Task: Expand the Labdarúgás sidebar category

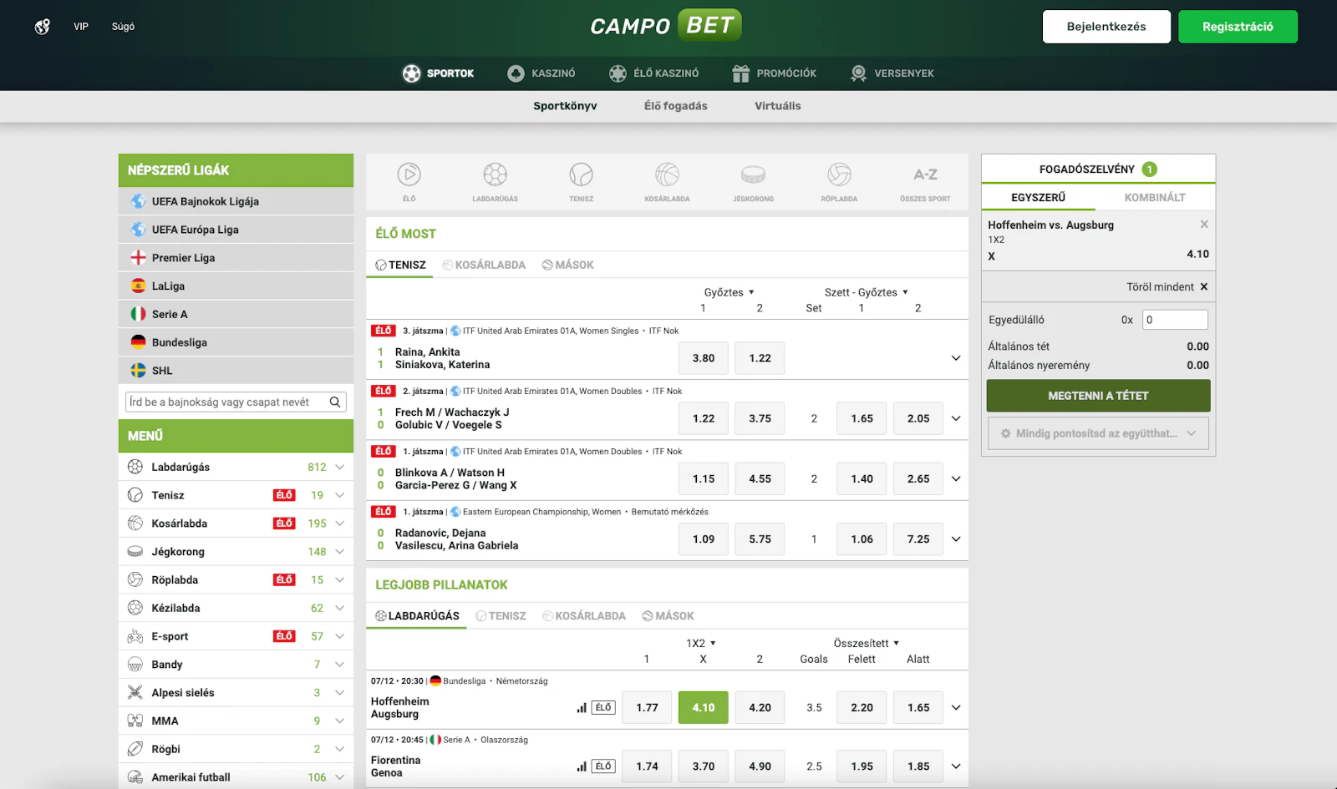Action: pos(339,467)
